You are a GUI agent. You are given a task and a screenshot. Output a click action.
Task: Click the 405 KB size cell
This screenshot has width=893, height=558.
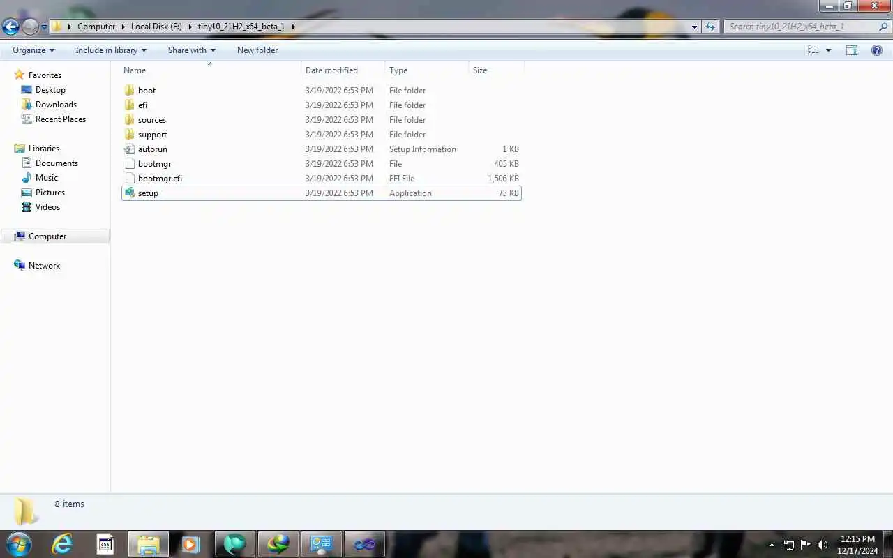[506, 164]
